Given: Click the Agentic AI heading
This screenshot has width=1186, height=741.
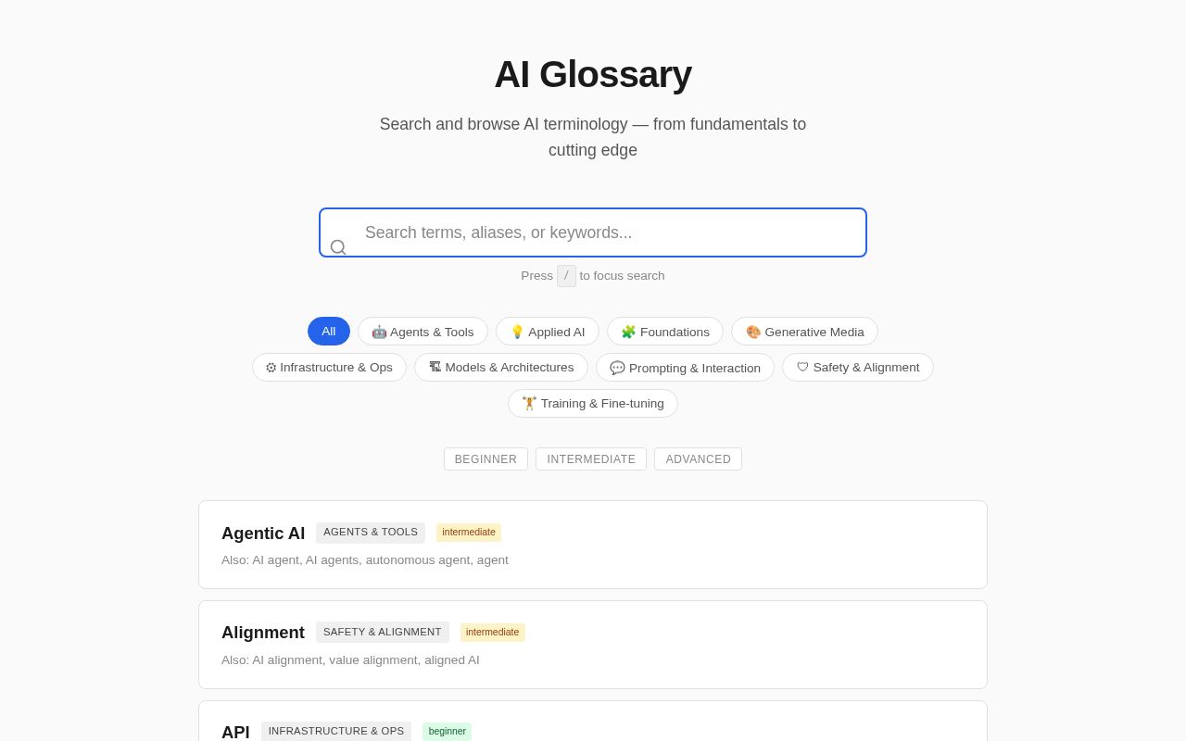Looking at the screenshot, I should click(263, 534).
